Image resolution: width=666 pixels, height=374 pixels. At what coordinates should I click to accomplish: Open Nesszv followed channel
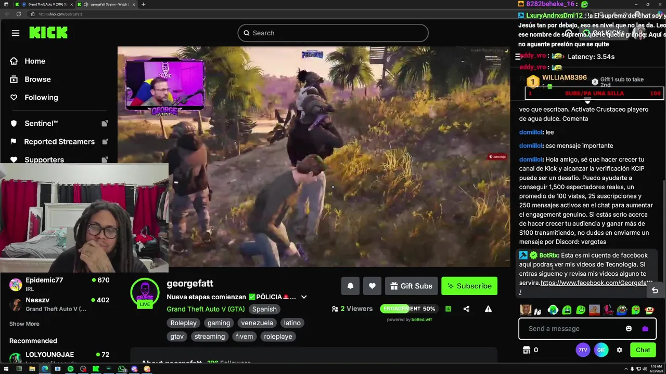pos(59,304)
